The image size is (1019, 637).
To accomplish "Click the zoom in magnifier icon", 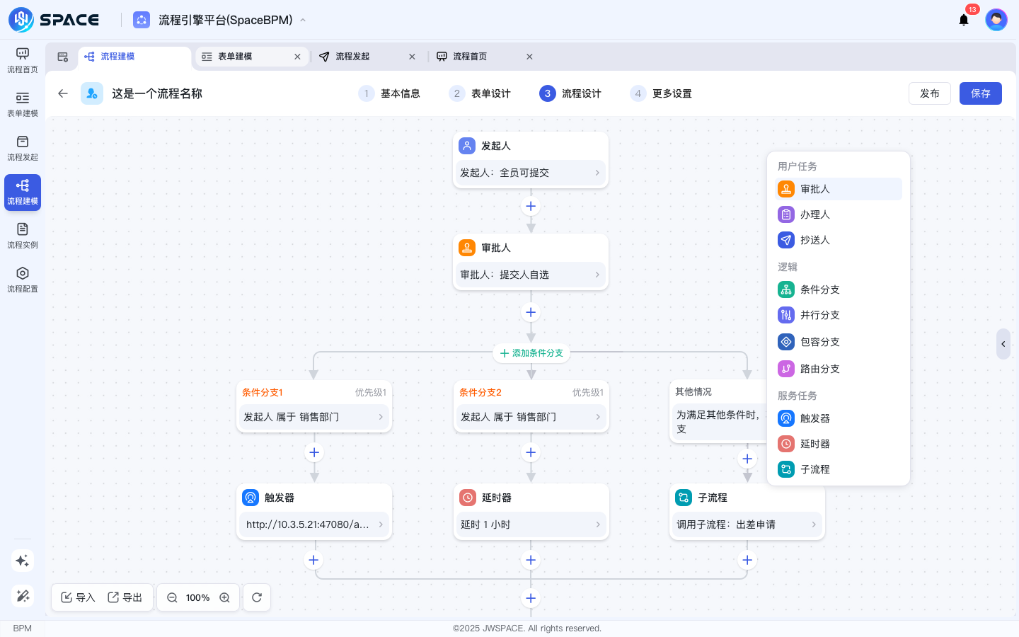I will 224,597.
